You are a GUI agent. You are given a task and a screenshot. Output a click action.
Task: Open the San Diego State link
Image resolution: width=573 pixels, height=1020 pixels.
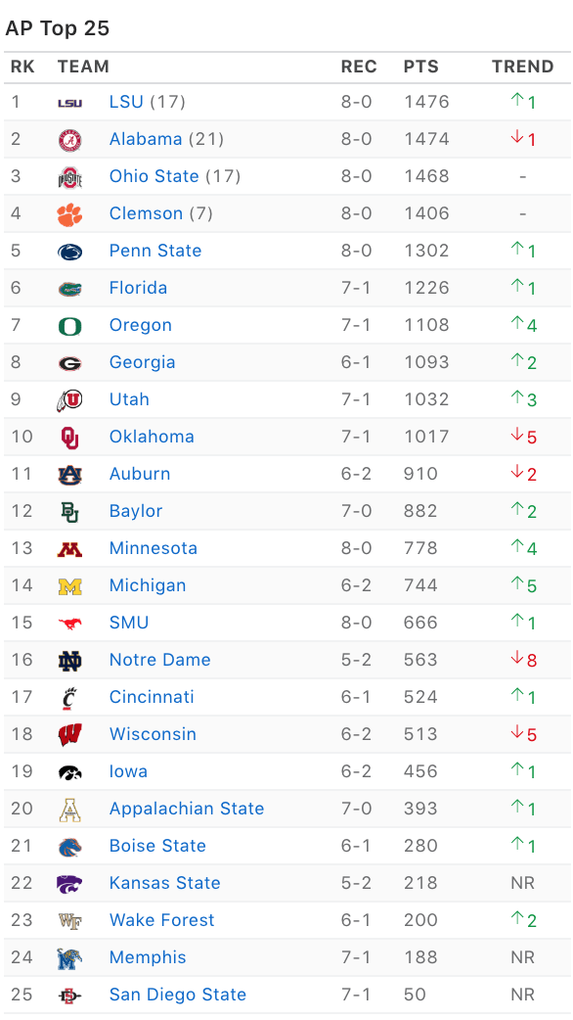tap(177, 995)
